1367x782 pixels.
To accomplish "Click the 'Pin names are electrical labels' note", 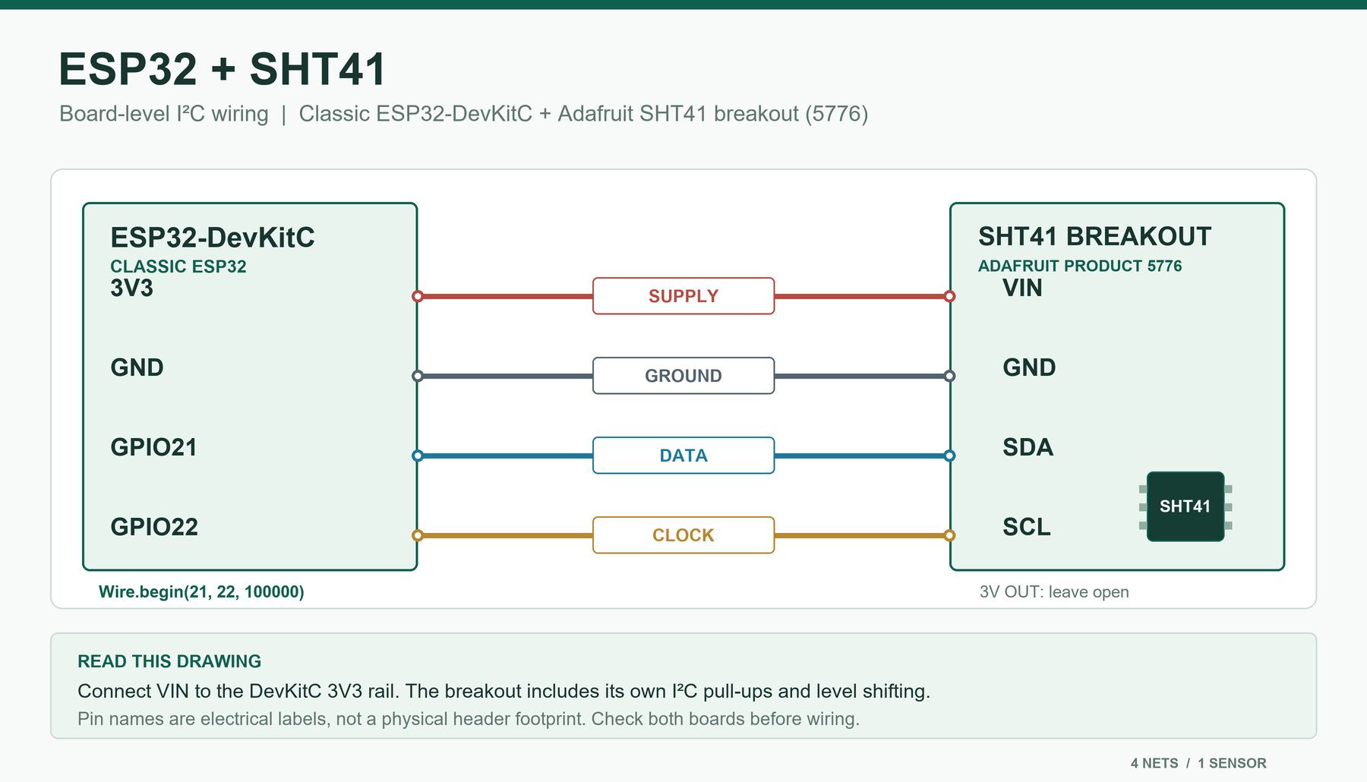I will 469,719.
